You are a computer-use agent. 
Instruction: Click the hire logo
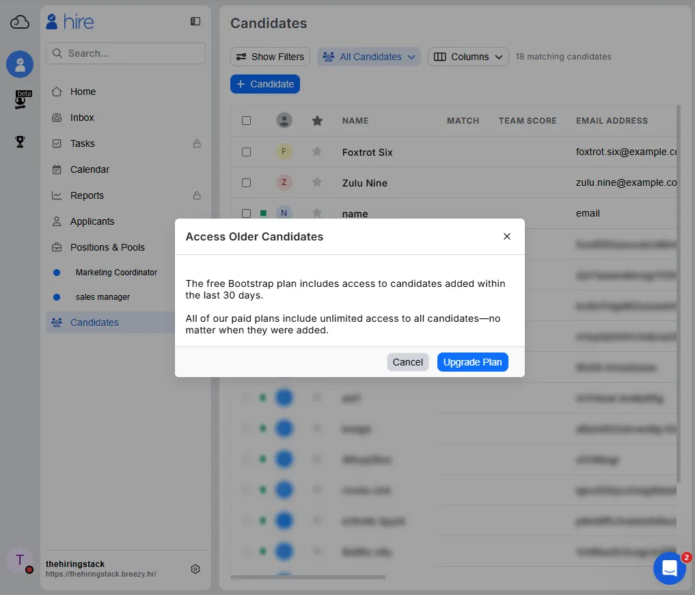(70, 22)
